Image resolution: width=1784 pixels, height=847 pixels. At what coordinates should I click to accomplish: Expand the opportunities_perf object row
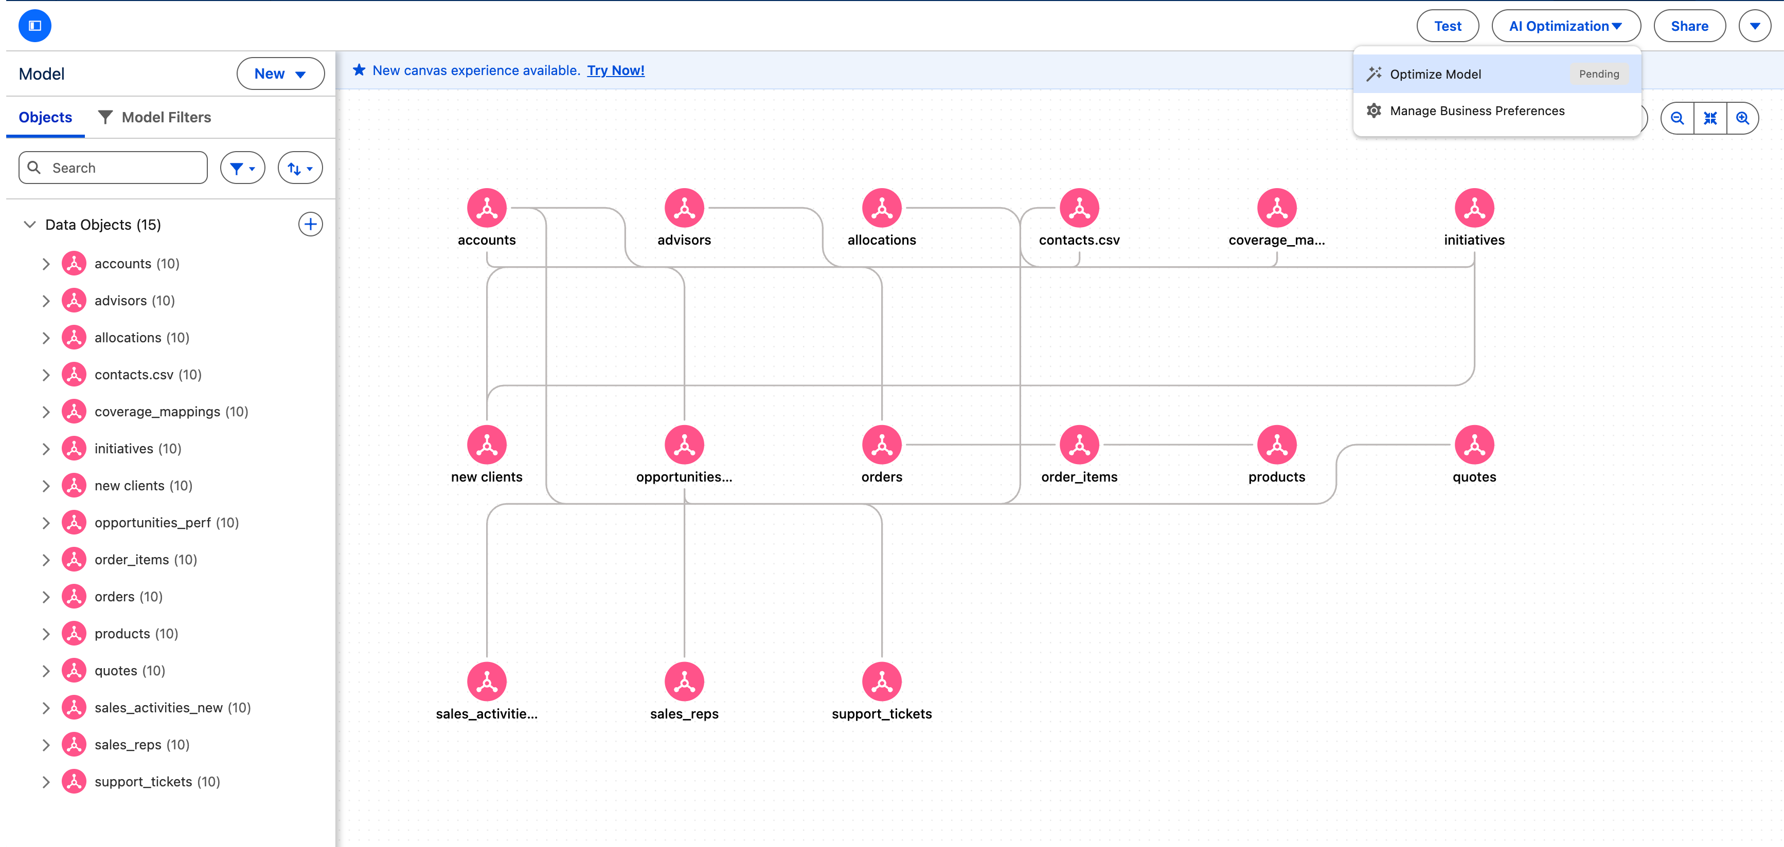[x=46, y=523]
